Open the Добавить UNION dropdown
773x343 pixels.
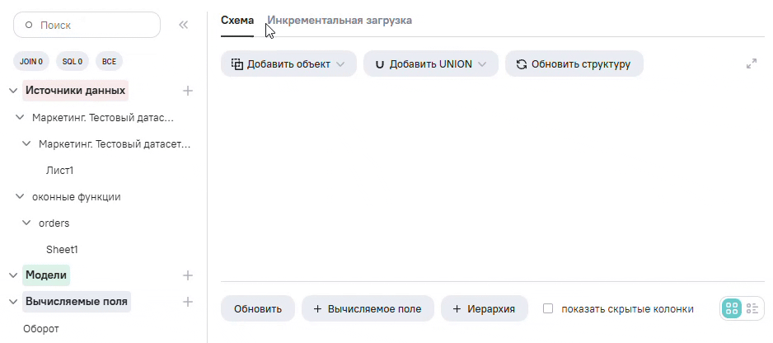[x=430, y=63]
